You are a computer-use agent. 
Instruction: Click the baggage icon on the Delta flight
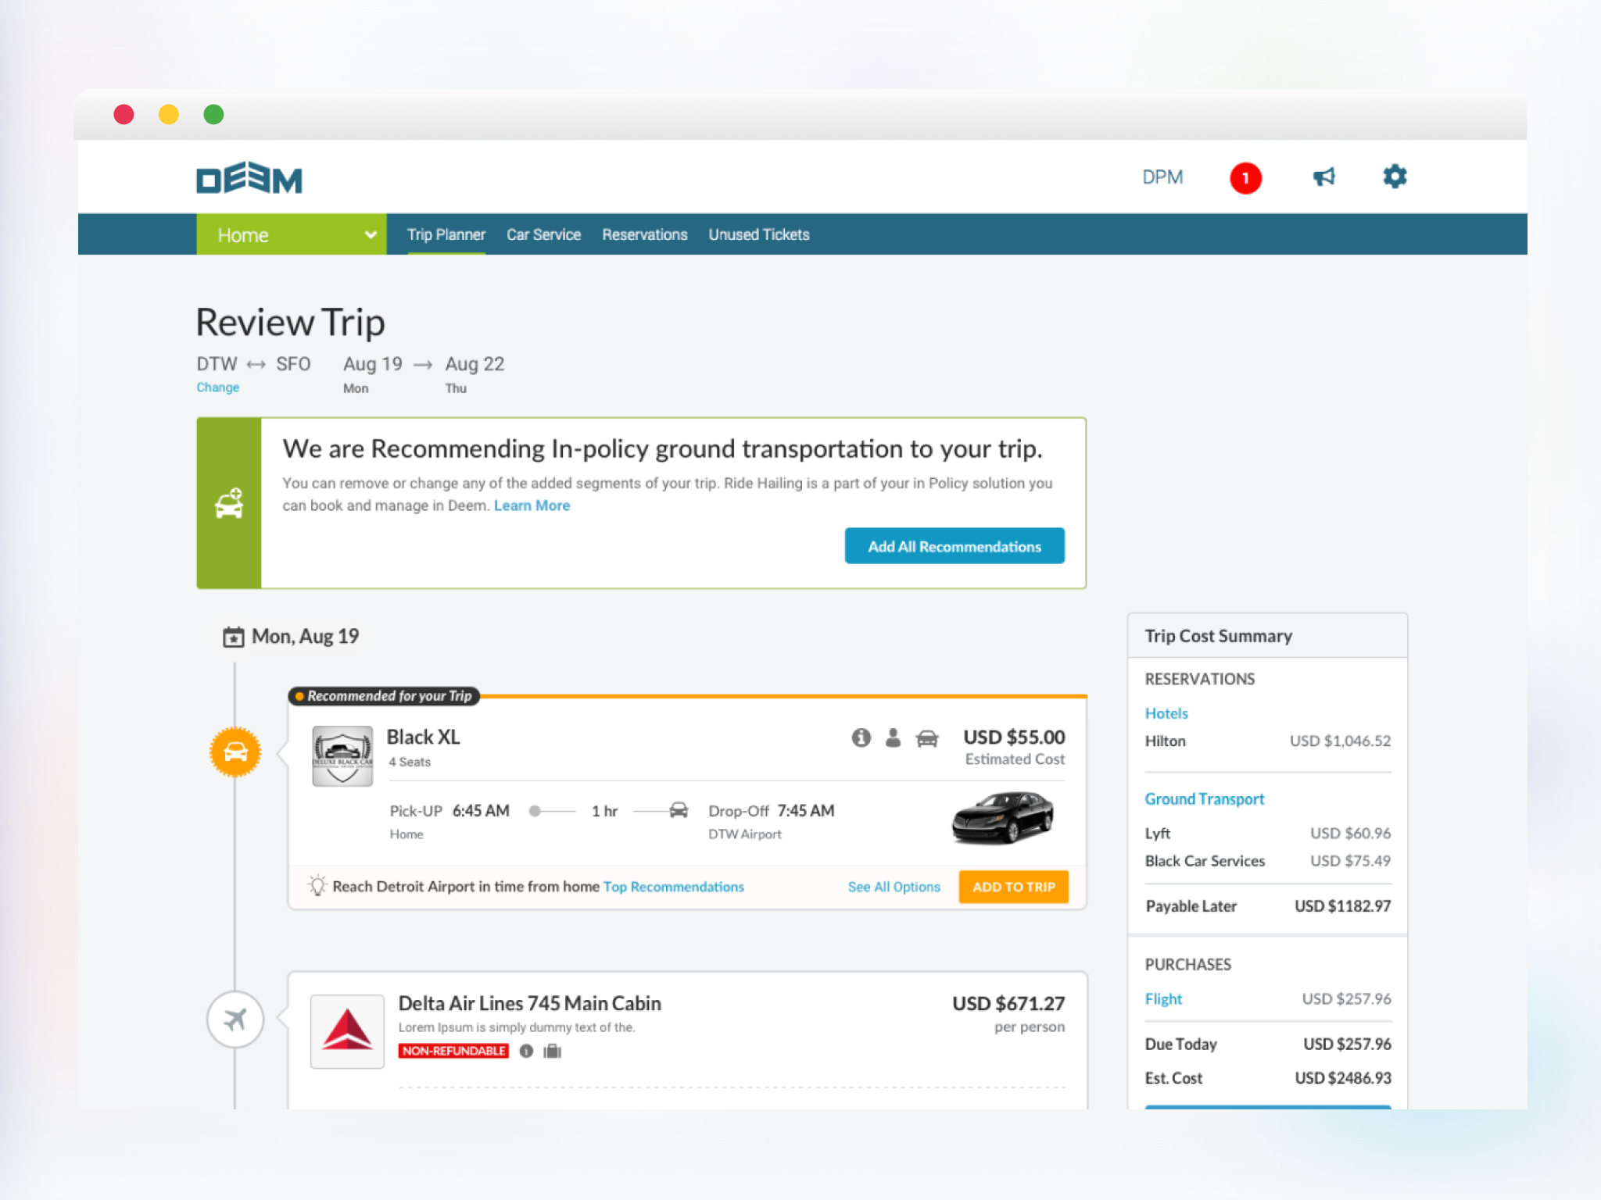553,1051
